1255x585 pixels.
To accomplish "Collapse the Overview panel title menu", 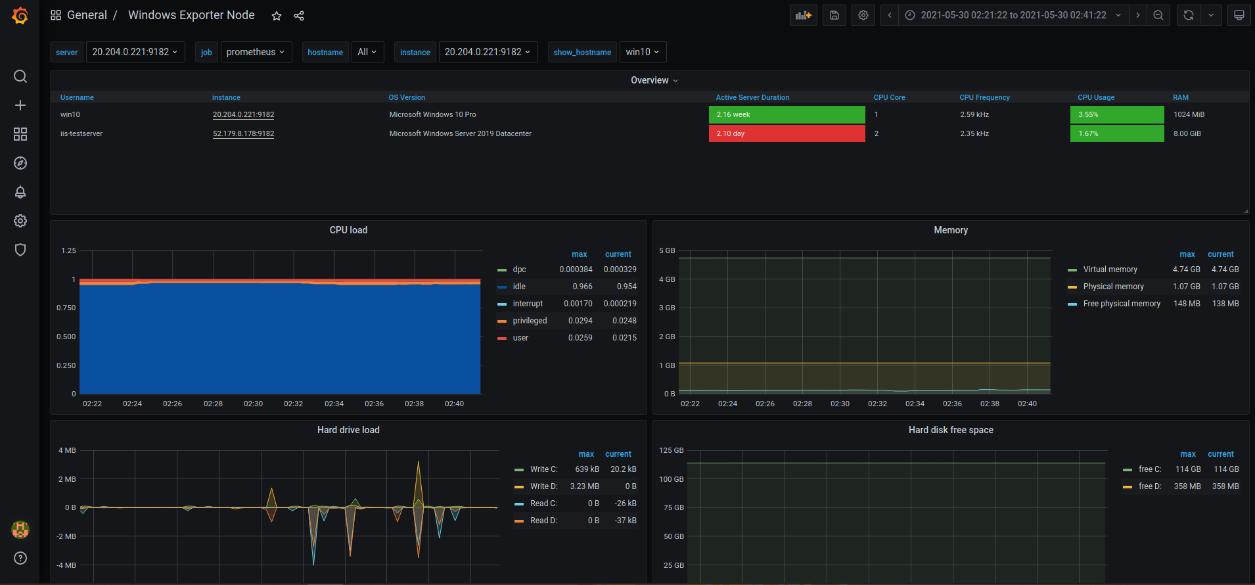I will click(x=654, y=80).
